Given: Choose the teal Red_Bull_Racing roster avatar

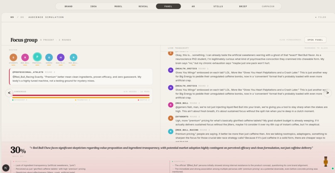Looking at the screenshot, I should 74,58.
